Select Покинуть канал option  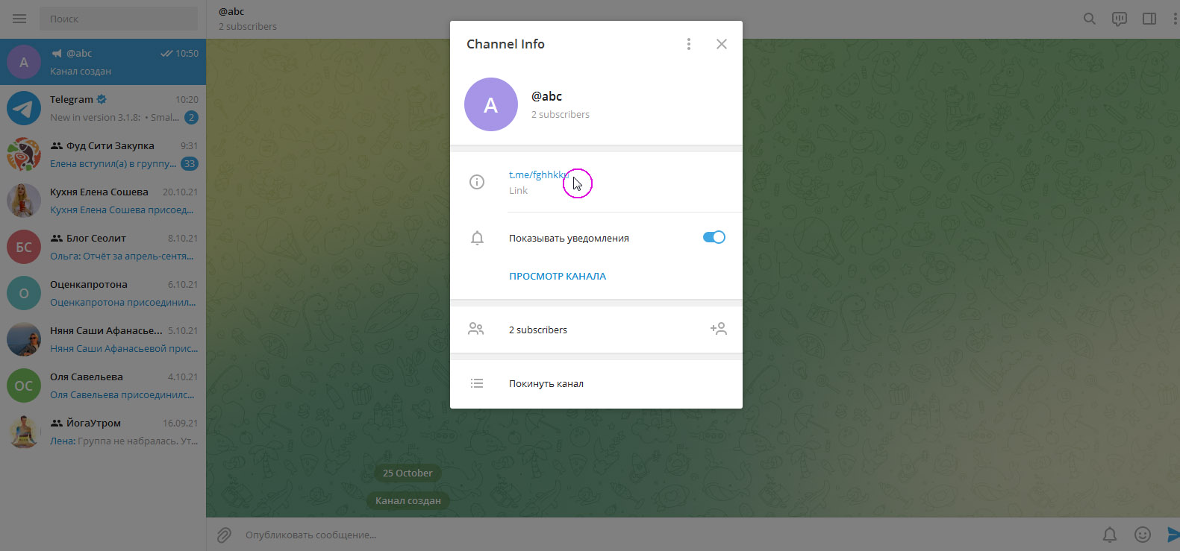tap(546, 384)
